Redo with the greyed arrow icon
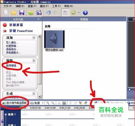Viewport: 135px width, 126px height. (56, 13)
